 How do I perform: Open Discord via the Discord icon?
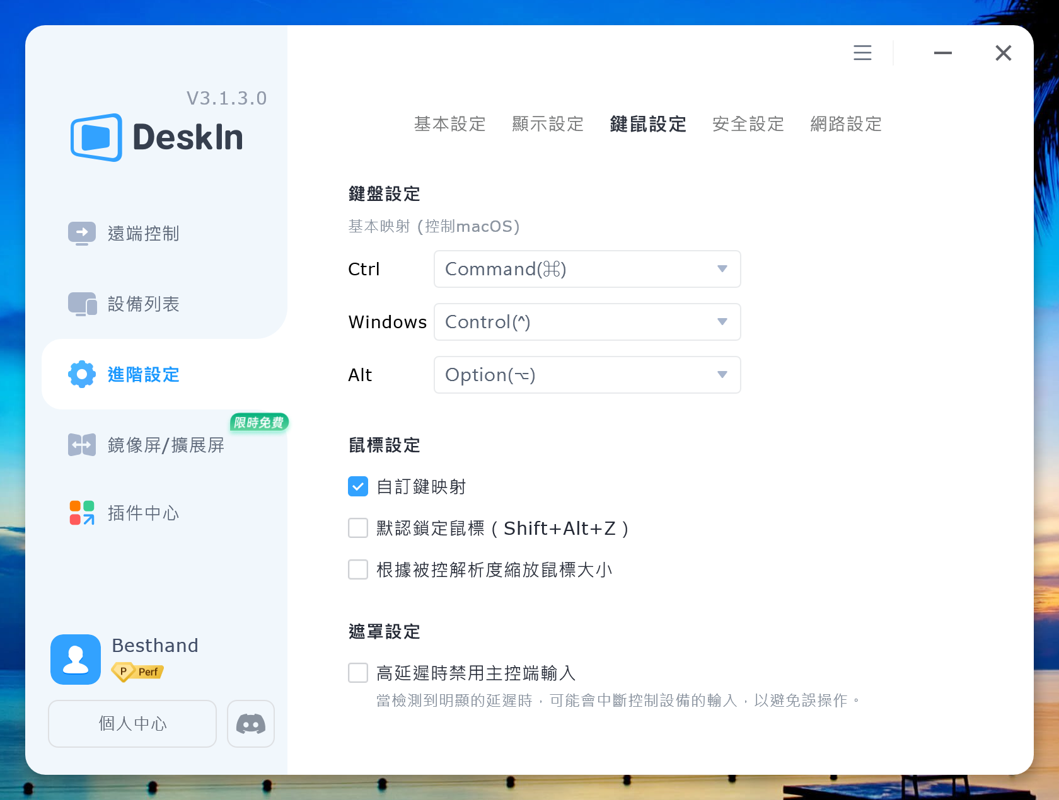(250, 724)
